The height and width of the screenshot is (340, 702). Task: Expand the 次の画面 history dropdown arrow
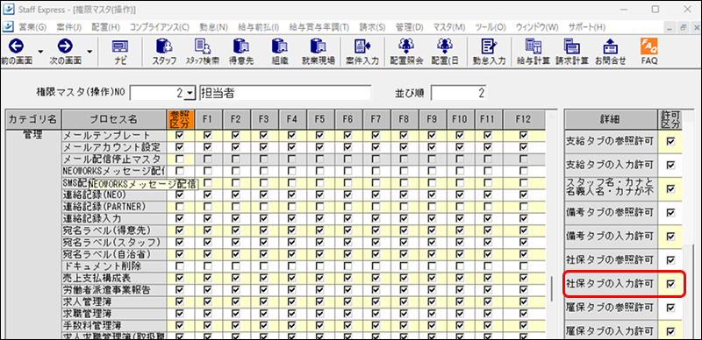pyautogui.click(x=90, y=52)
